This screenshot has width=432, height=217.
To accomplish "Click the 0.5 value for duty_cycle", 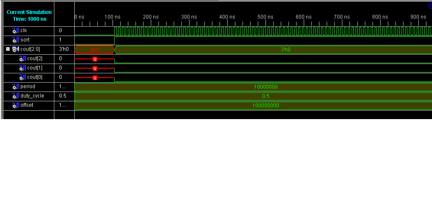I will (x=62, y=96).
